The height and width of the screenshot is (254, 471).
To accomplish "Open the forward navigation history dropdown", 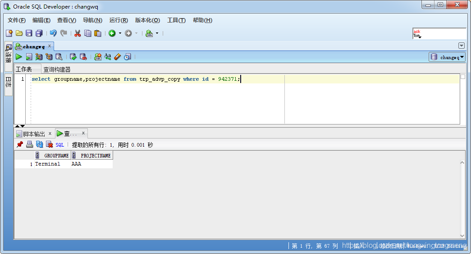I will click(x=137, y=33).
